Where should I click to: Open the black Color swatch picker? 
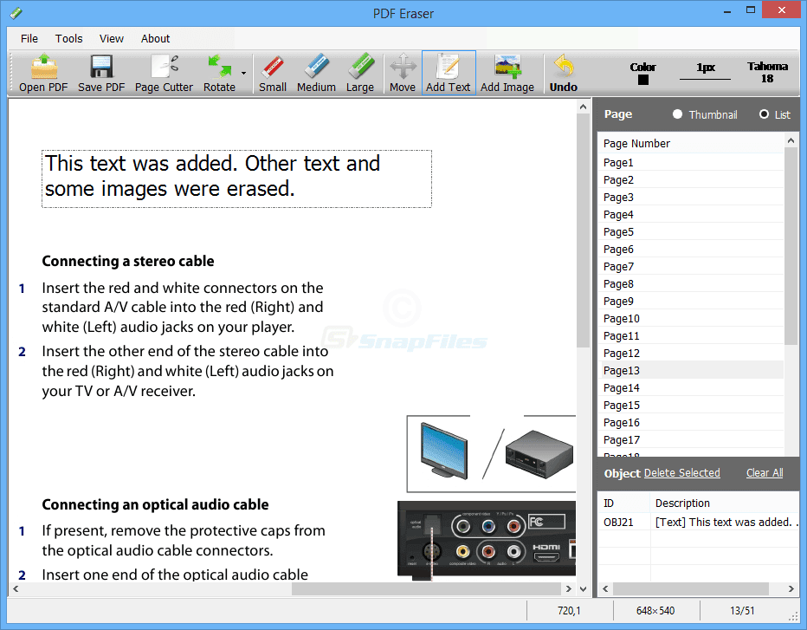tap(642, 80)
